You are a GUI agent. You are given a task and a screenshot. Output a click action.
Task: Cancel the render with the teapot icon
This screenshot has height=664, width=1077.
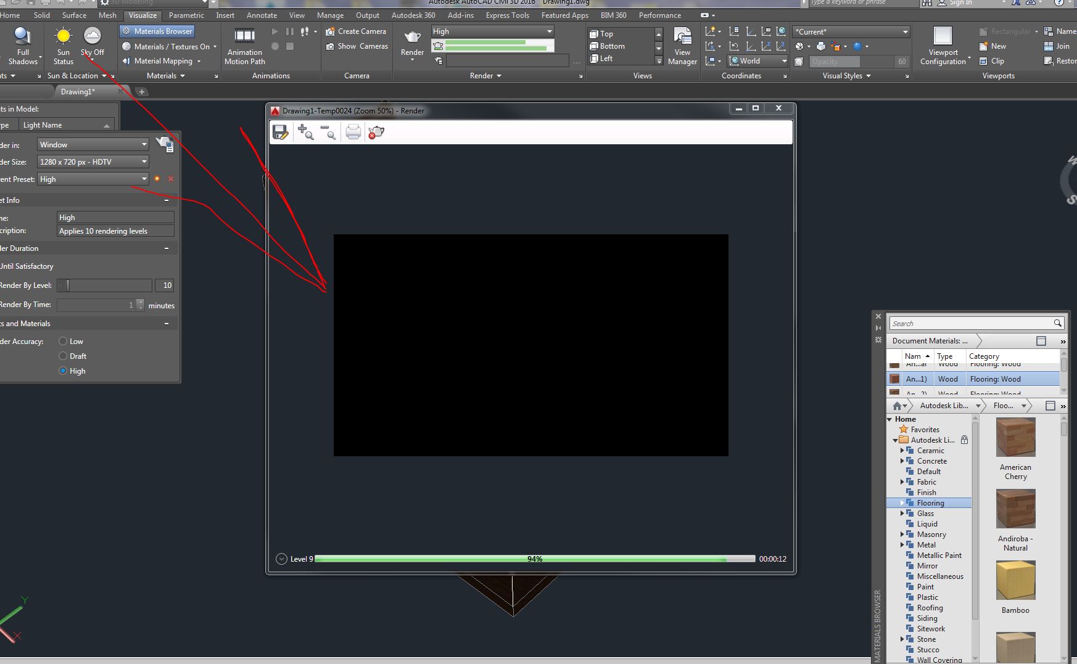376,131
